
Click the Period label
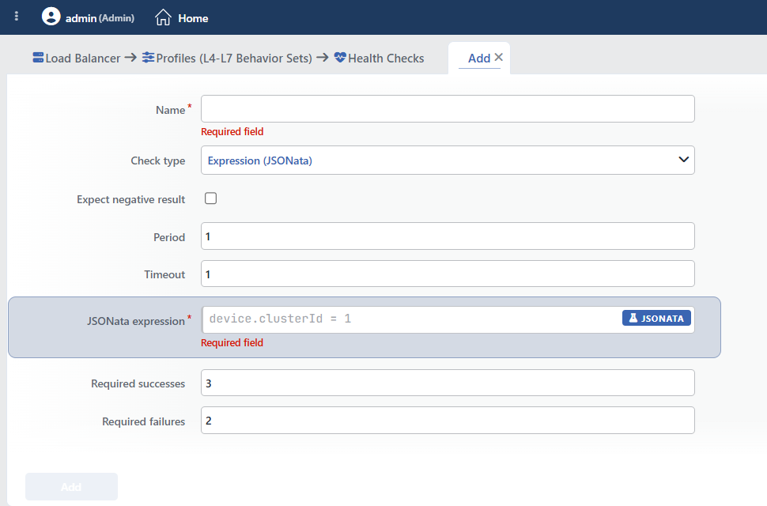coord(169,237)
